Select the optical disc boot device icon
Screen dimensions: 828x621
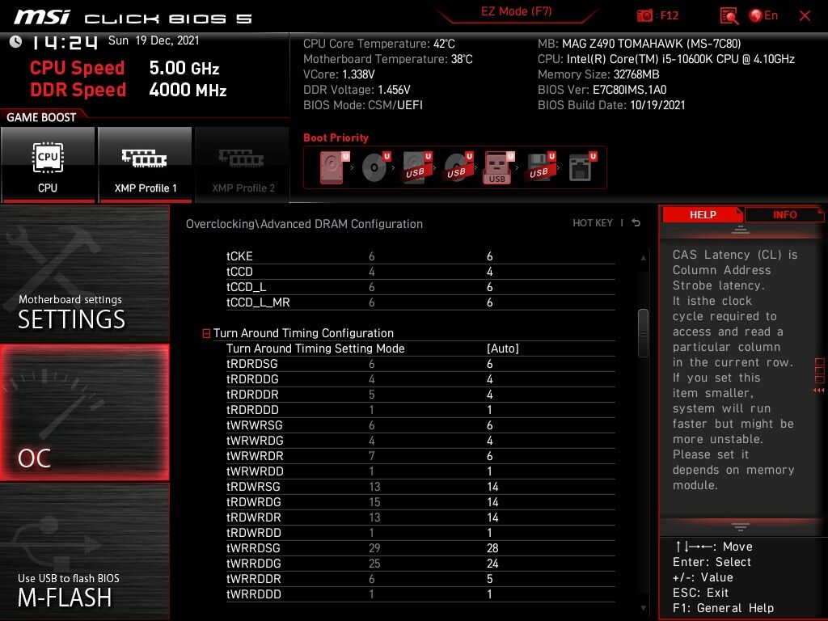(x=376, y=167)
